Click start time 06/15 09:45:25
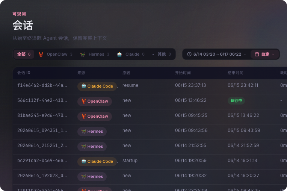Screen dimensions: 287x191 coord(191,115)
